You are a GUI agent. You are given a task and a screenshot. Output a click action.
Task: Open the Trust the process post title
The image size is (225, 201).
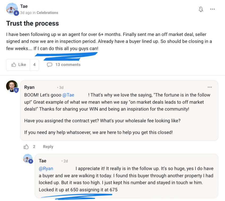pos(32,23)
